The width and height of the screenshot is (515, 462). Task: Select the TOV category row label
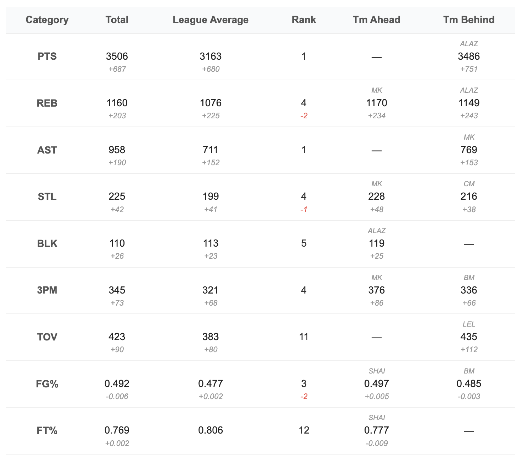pyautogui.click(x=47, y=337)
